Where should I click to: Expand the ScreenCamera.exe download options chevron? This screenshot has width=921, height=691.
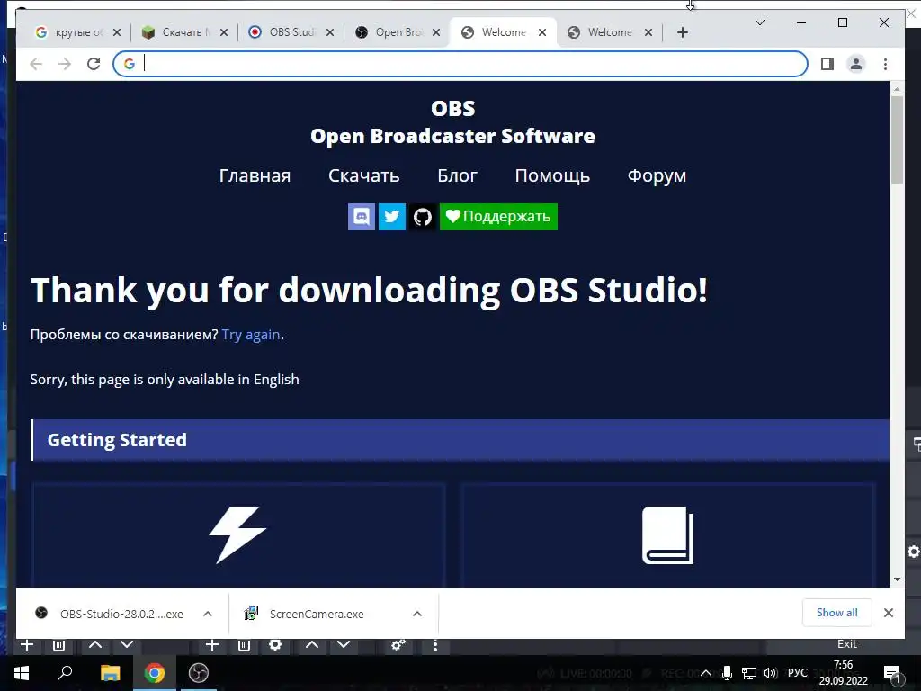417,614
